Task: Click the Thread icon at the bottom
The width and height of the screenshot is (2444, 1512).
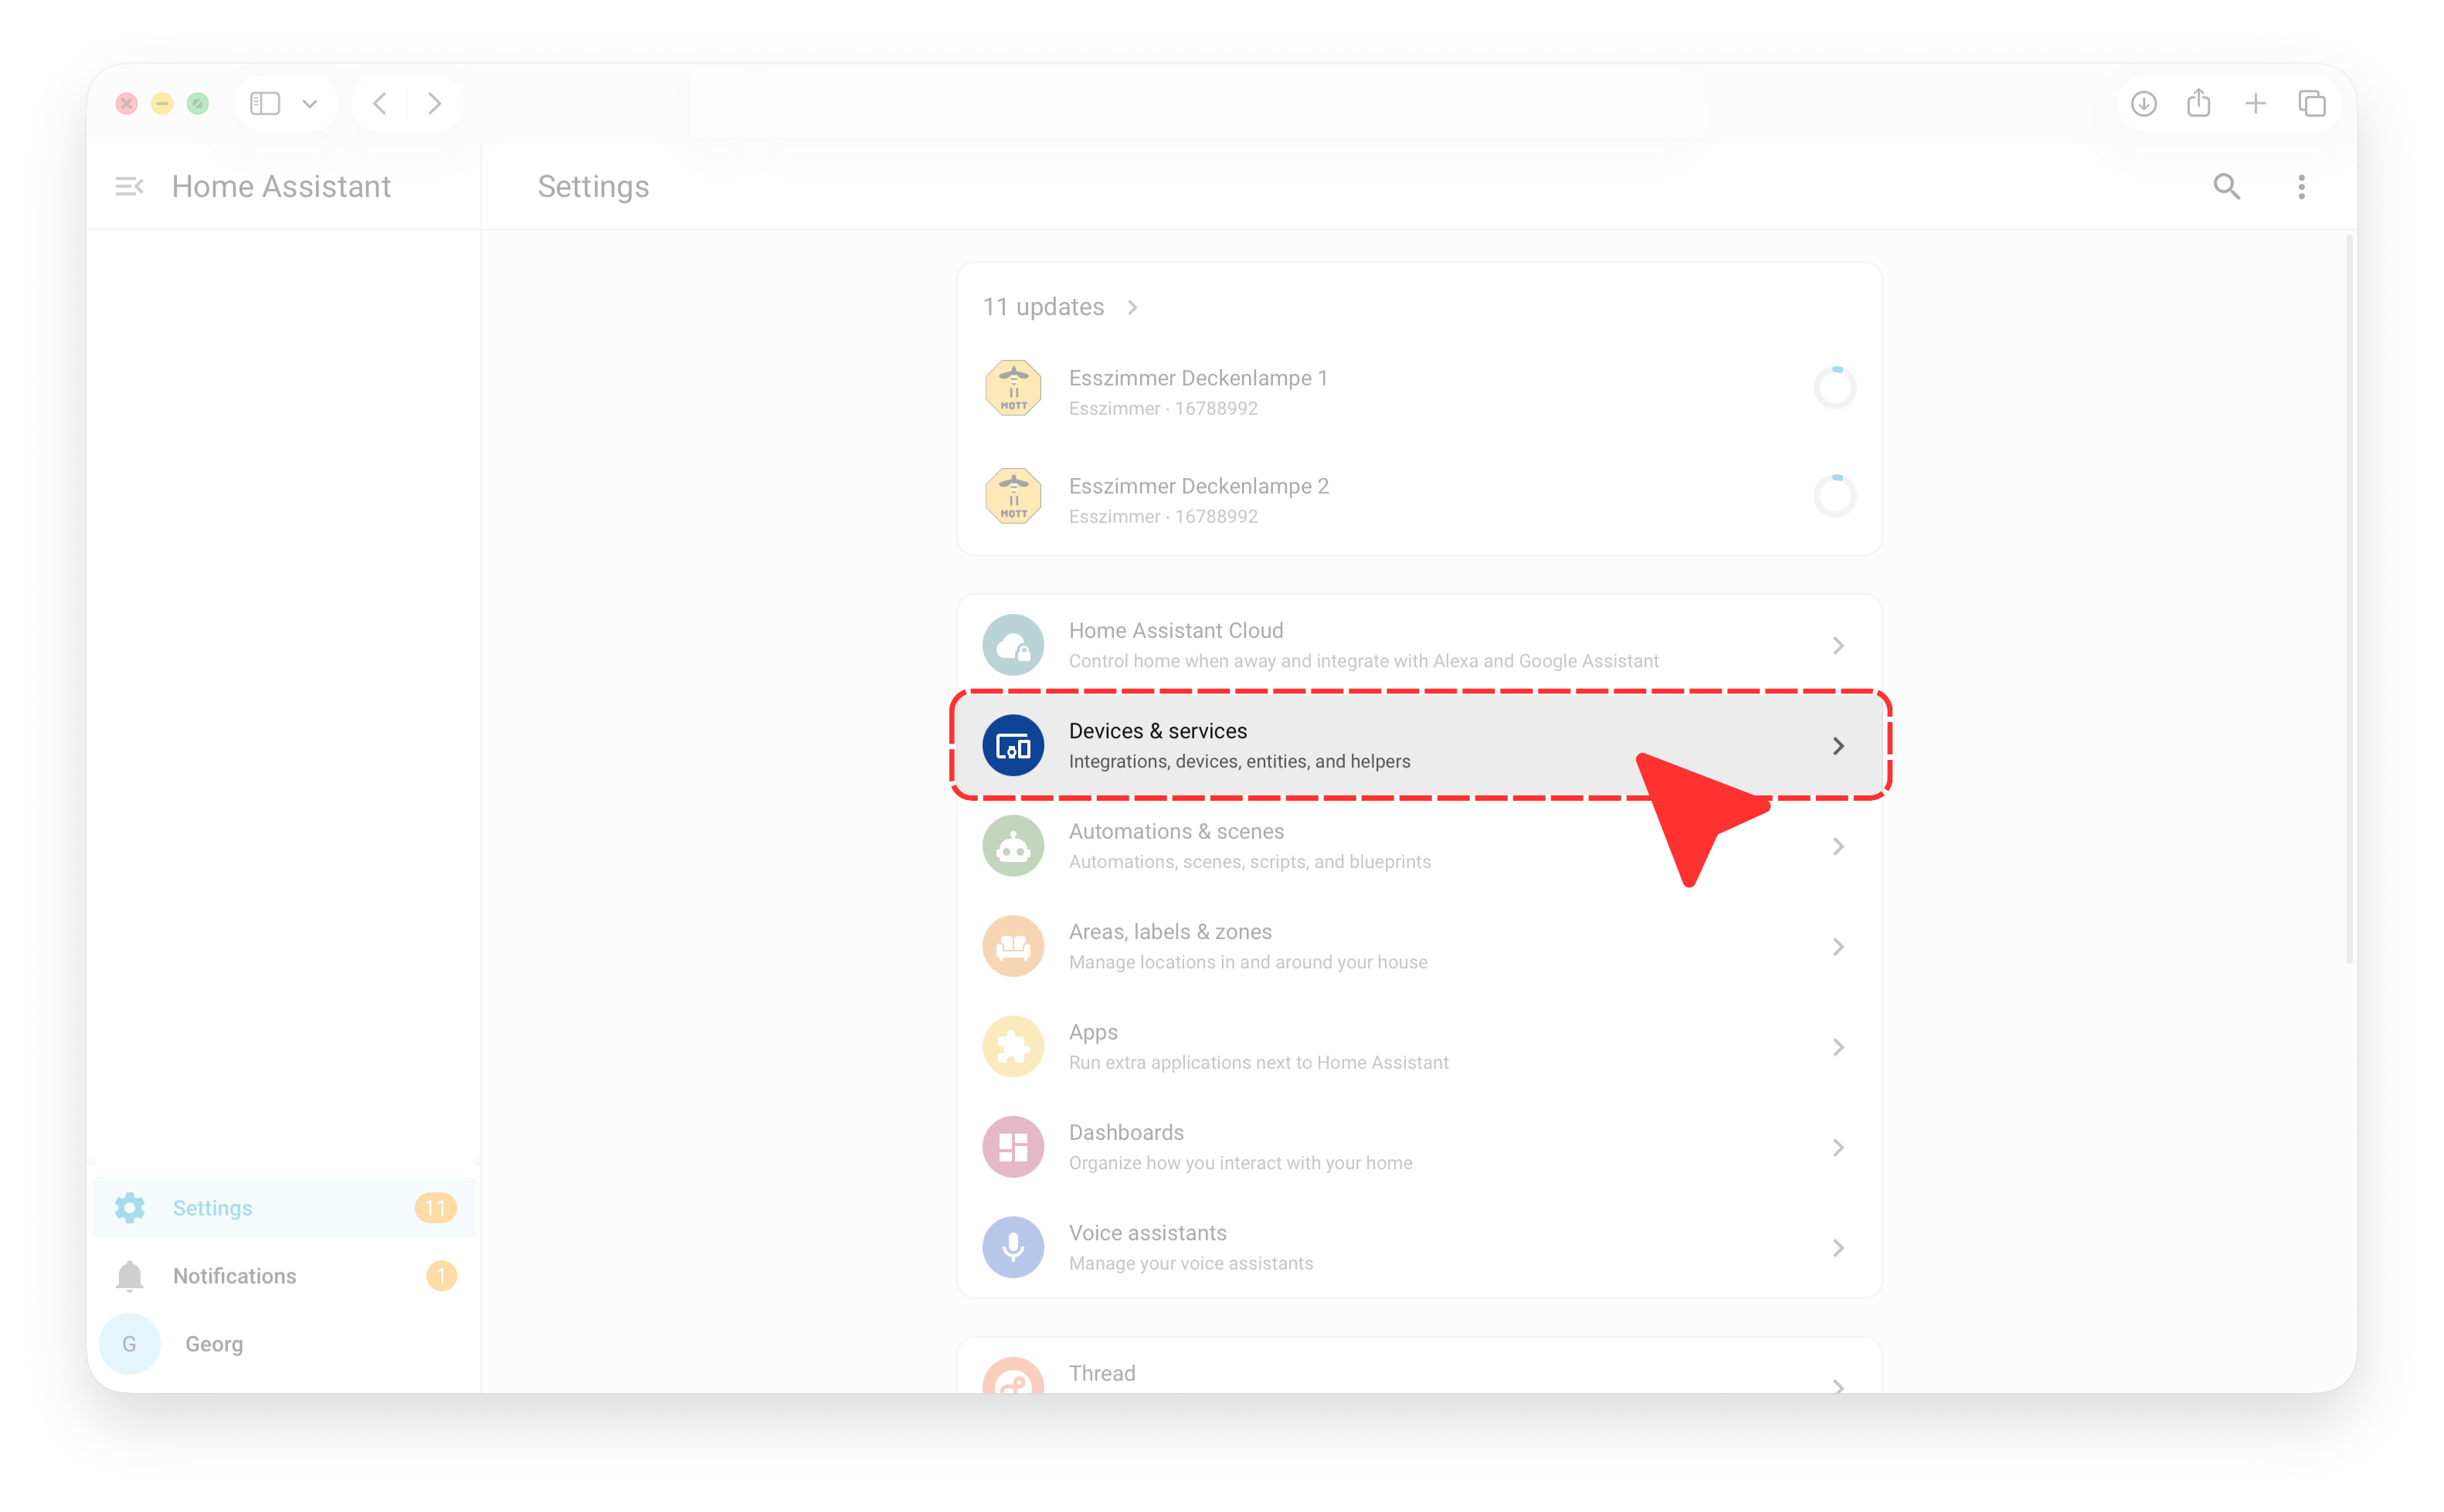Action: [1013, 1375]
